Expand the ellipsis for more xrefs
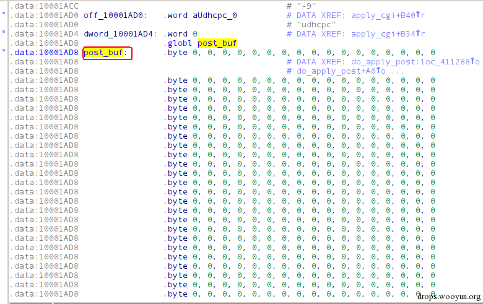This screenshot has width=483, height=304. tap(398, 71)
